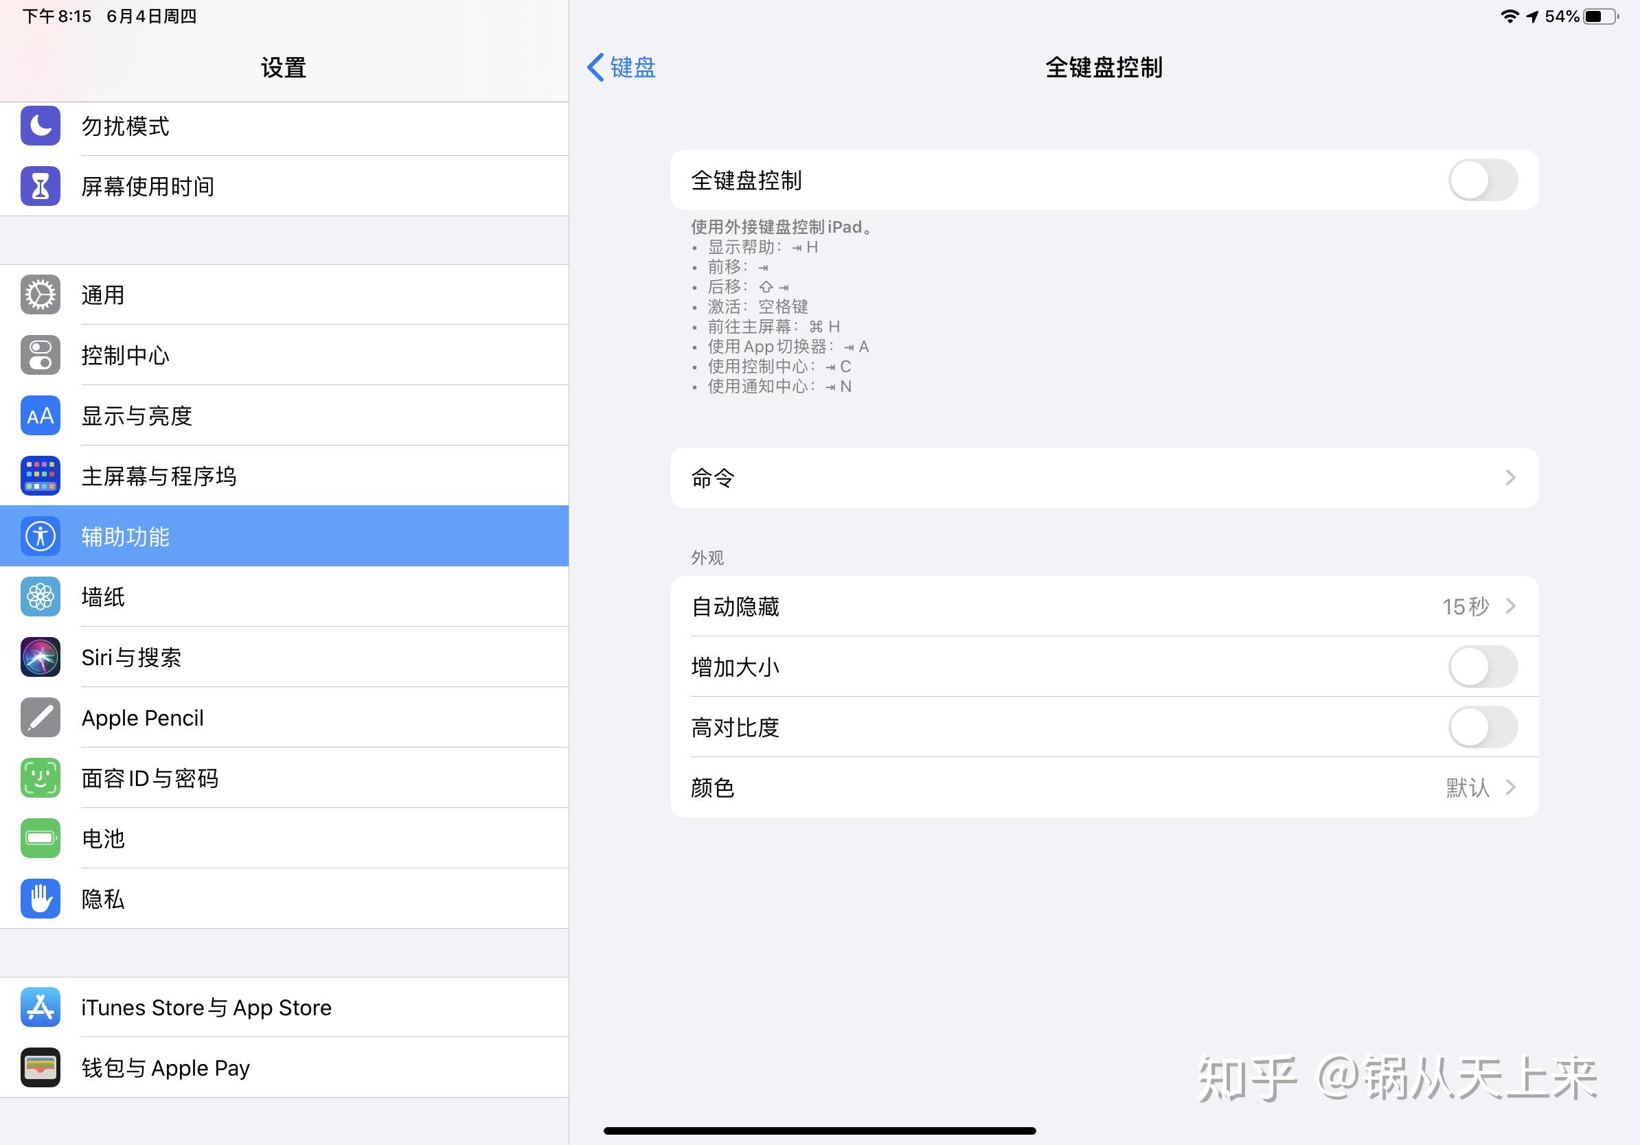The width and height of the screenshot is (1640, 1145).
Task: Tap the 外观 section header
Action: tap(707, 557)
